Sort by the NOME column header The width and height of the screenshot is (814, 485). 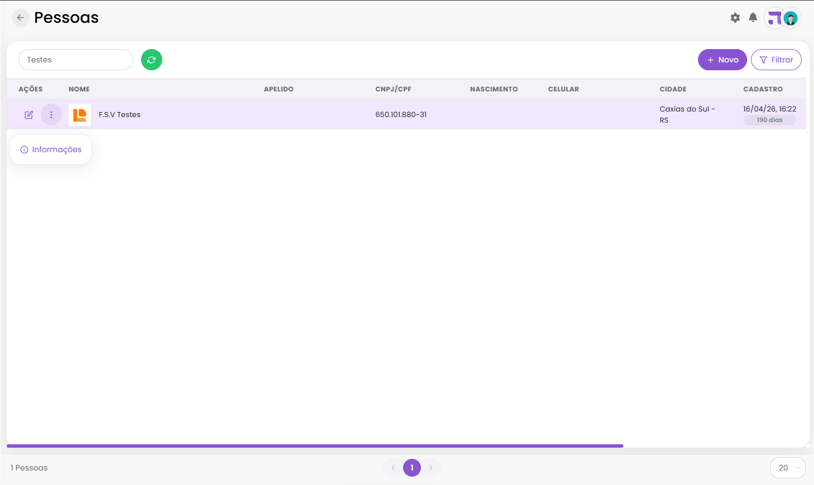click(x=79, y=89)
